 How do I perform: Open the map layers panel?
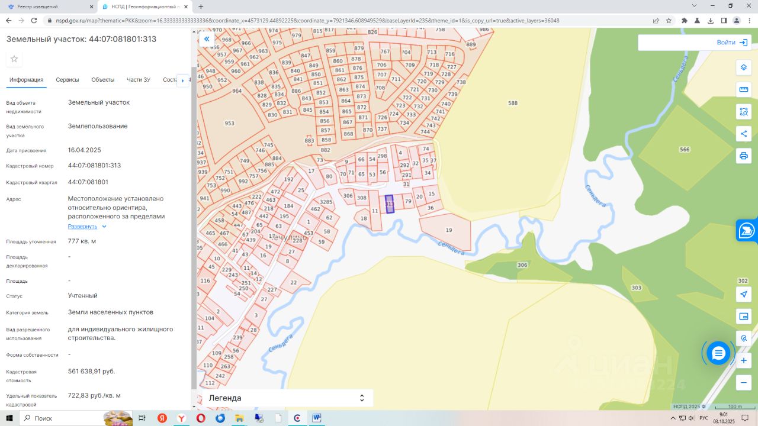744,67
